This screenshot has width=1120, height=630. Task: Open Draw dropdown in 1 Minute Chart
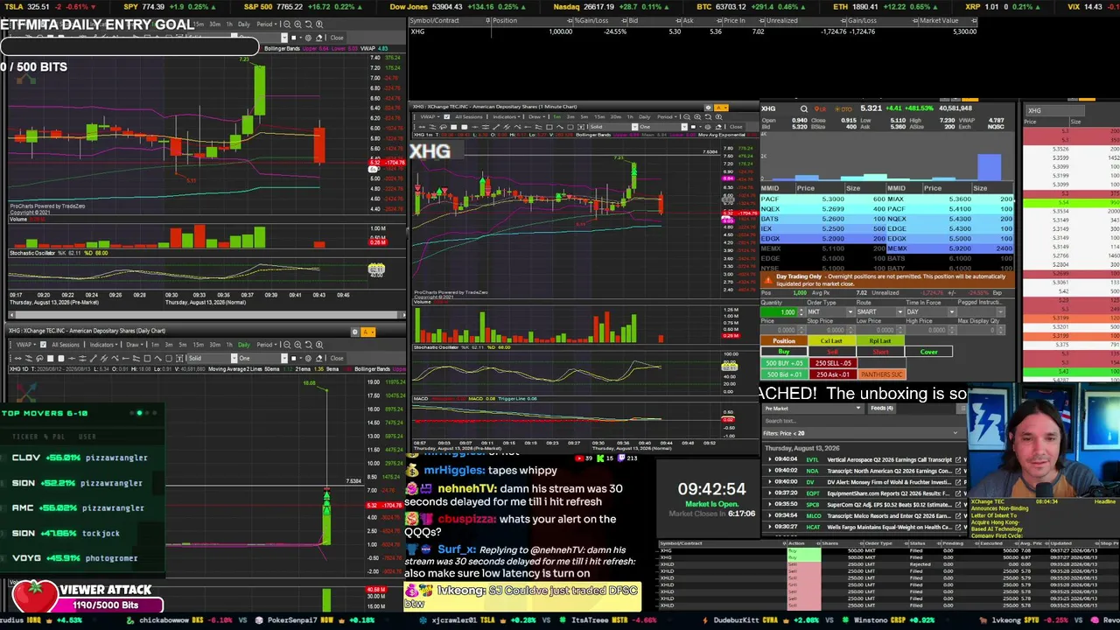pos(537,116)
